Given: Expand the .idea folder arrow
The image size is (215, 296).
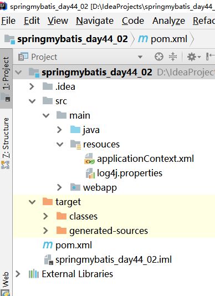Looking at the screenshot, I should point(32,86).
